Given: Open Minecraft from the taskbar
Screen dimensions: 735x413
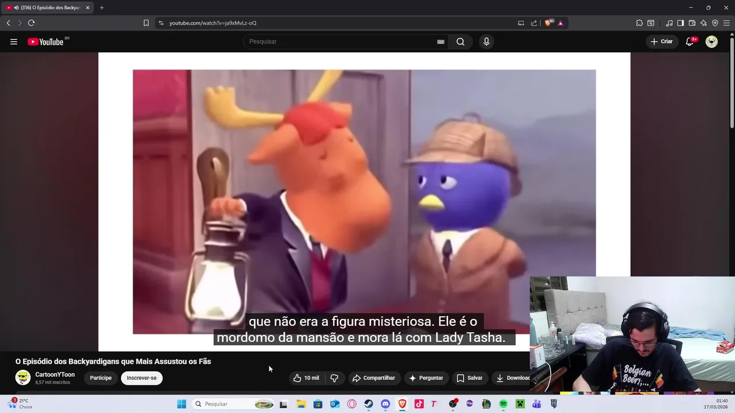Looking at the screenshot, I should click(x=520, y=404).
